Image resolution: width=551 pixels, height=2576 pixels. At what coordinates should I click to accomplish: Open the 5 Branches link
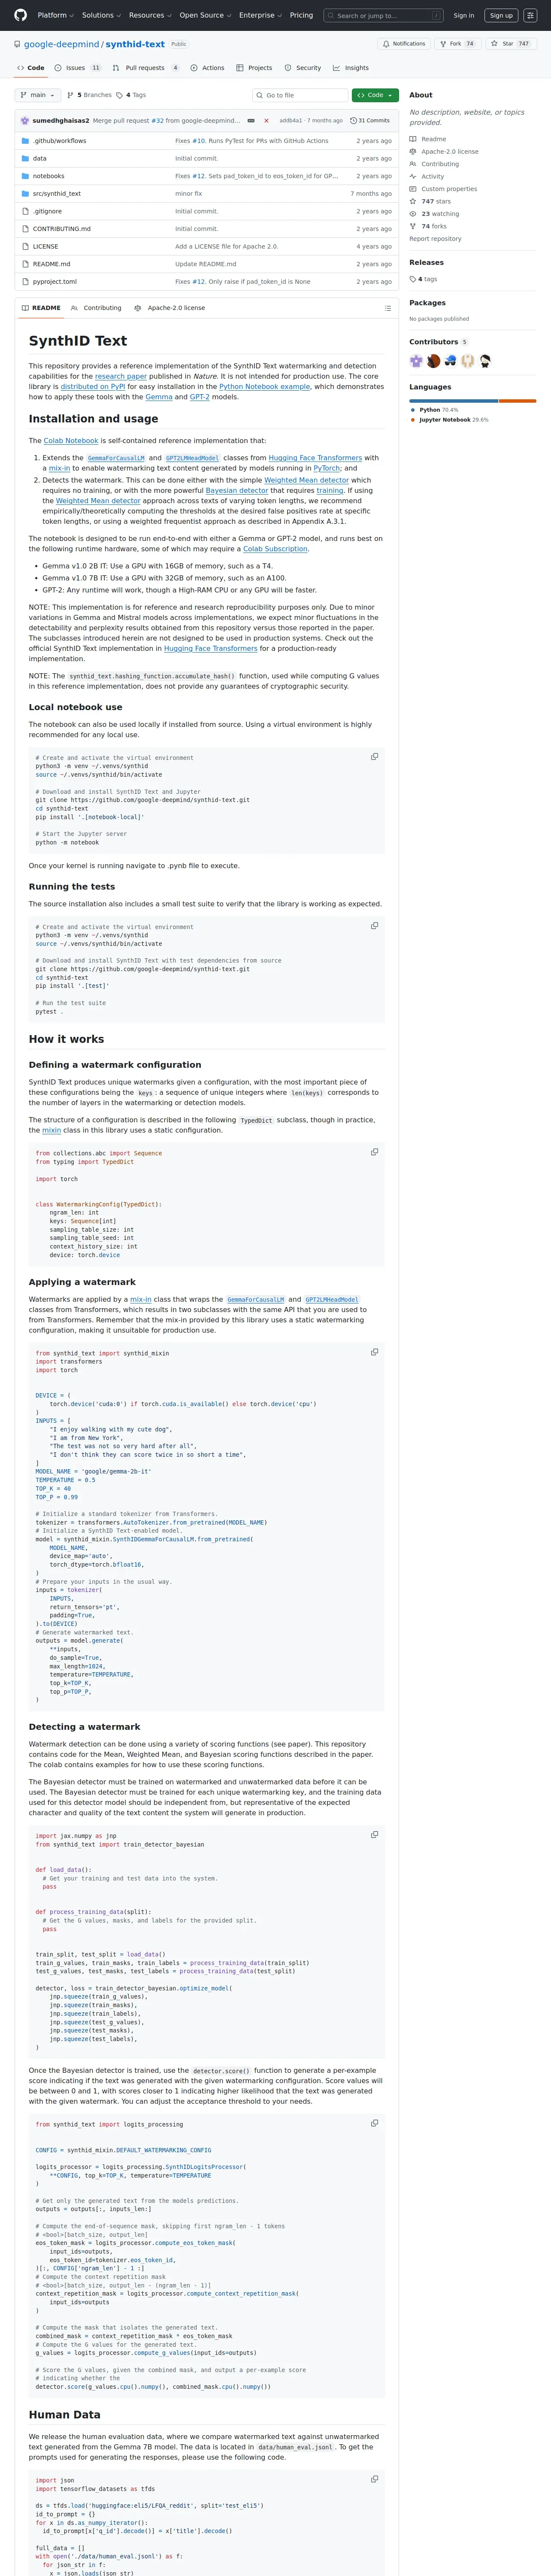point(89,95)
